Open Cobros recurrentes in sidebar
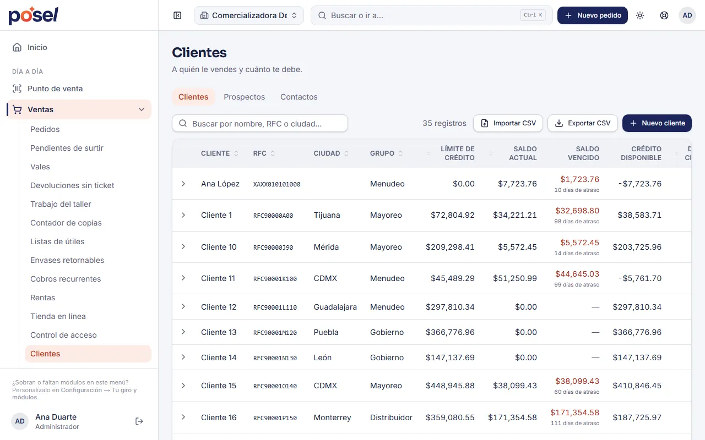 [x=88, y=279]
